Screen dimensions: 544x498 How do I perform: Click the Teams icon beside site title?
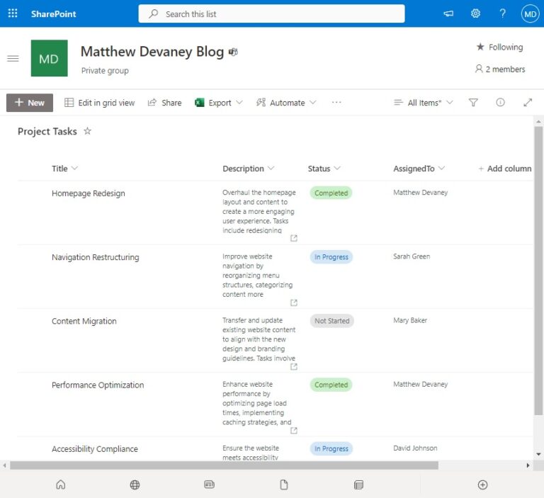tap(233, 52)
